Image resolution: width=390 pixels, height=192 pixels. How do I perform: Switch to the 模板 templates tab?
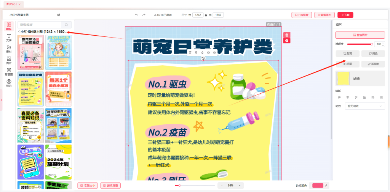pyautogui.click(x=9, y=26)
